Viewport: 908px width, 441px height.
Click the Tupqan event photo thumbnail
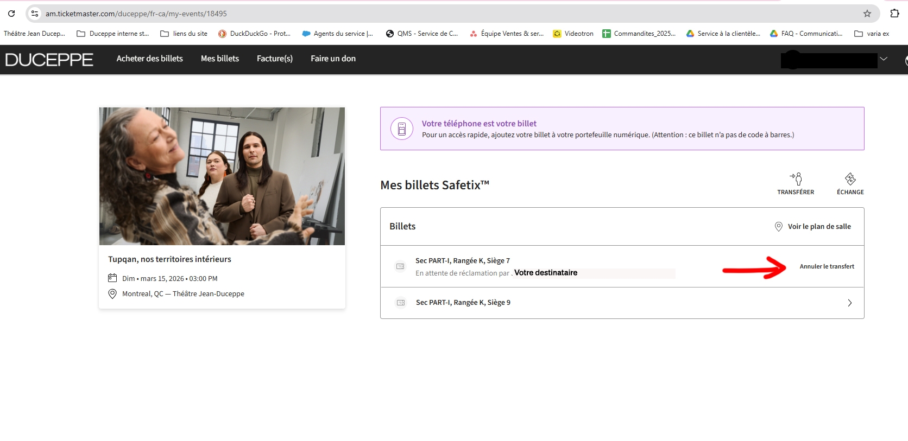[222, 176]
